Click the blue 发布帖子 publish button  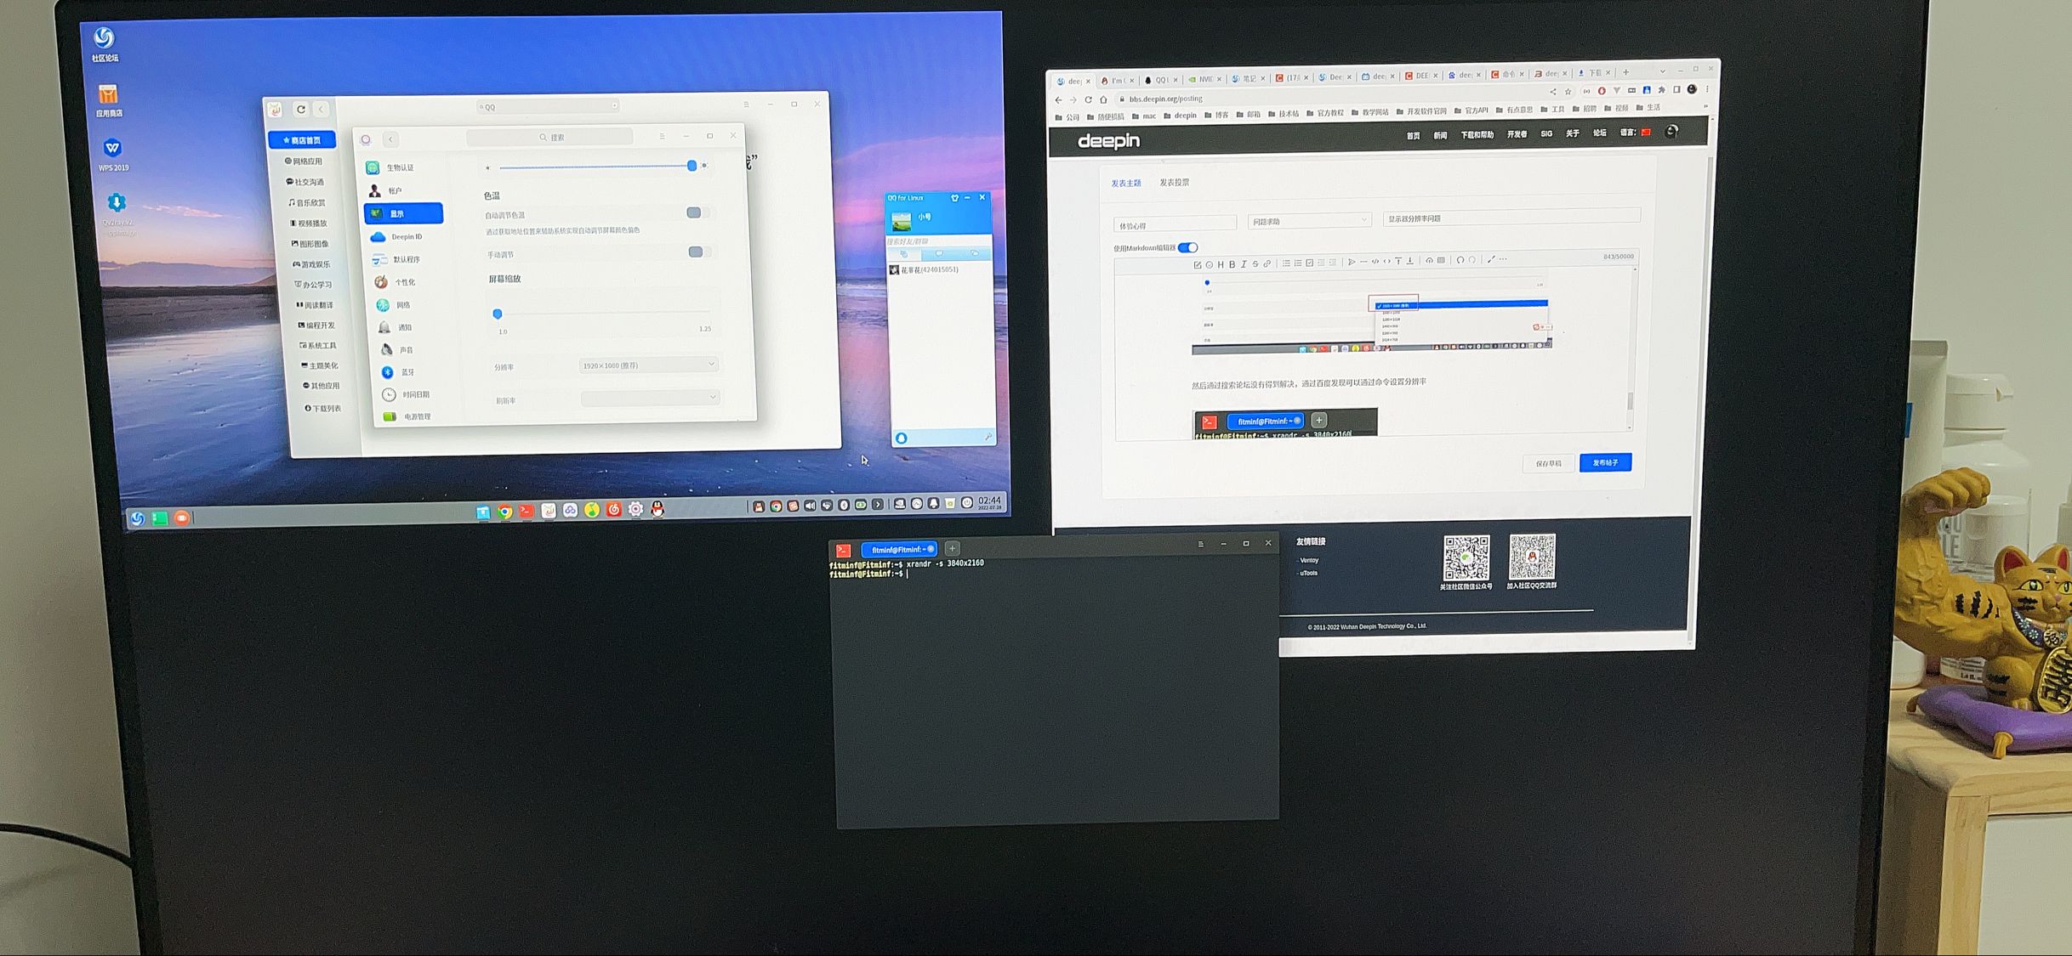pyautogui.click(x=1605, y=462)
